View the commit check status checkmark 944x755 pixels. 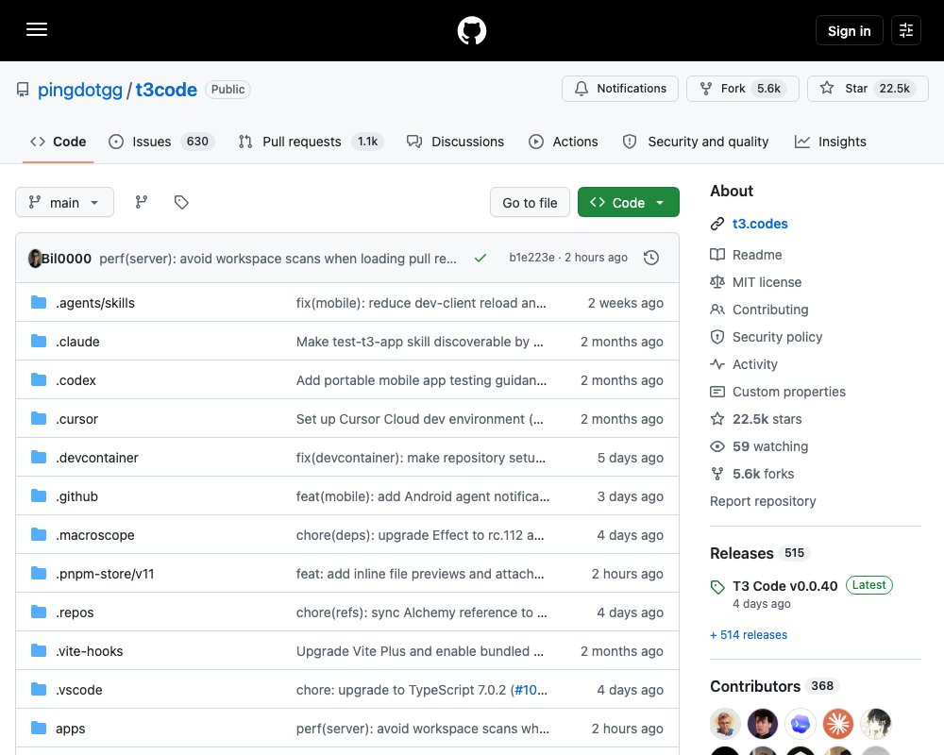[480, 259]
